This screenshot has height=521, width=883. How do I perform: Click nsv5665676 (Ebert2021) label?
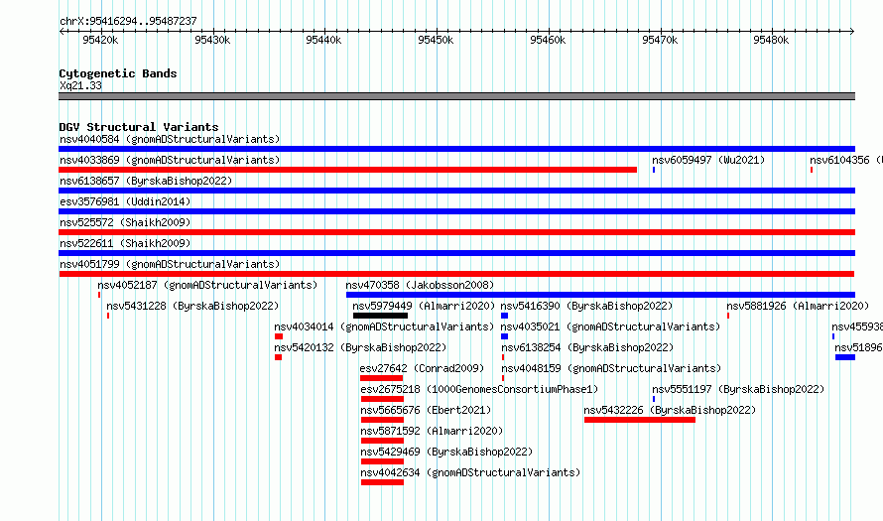[x=426, y=410]
